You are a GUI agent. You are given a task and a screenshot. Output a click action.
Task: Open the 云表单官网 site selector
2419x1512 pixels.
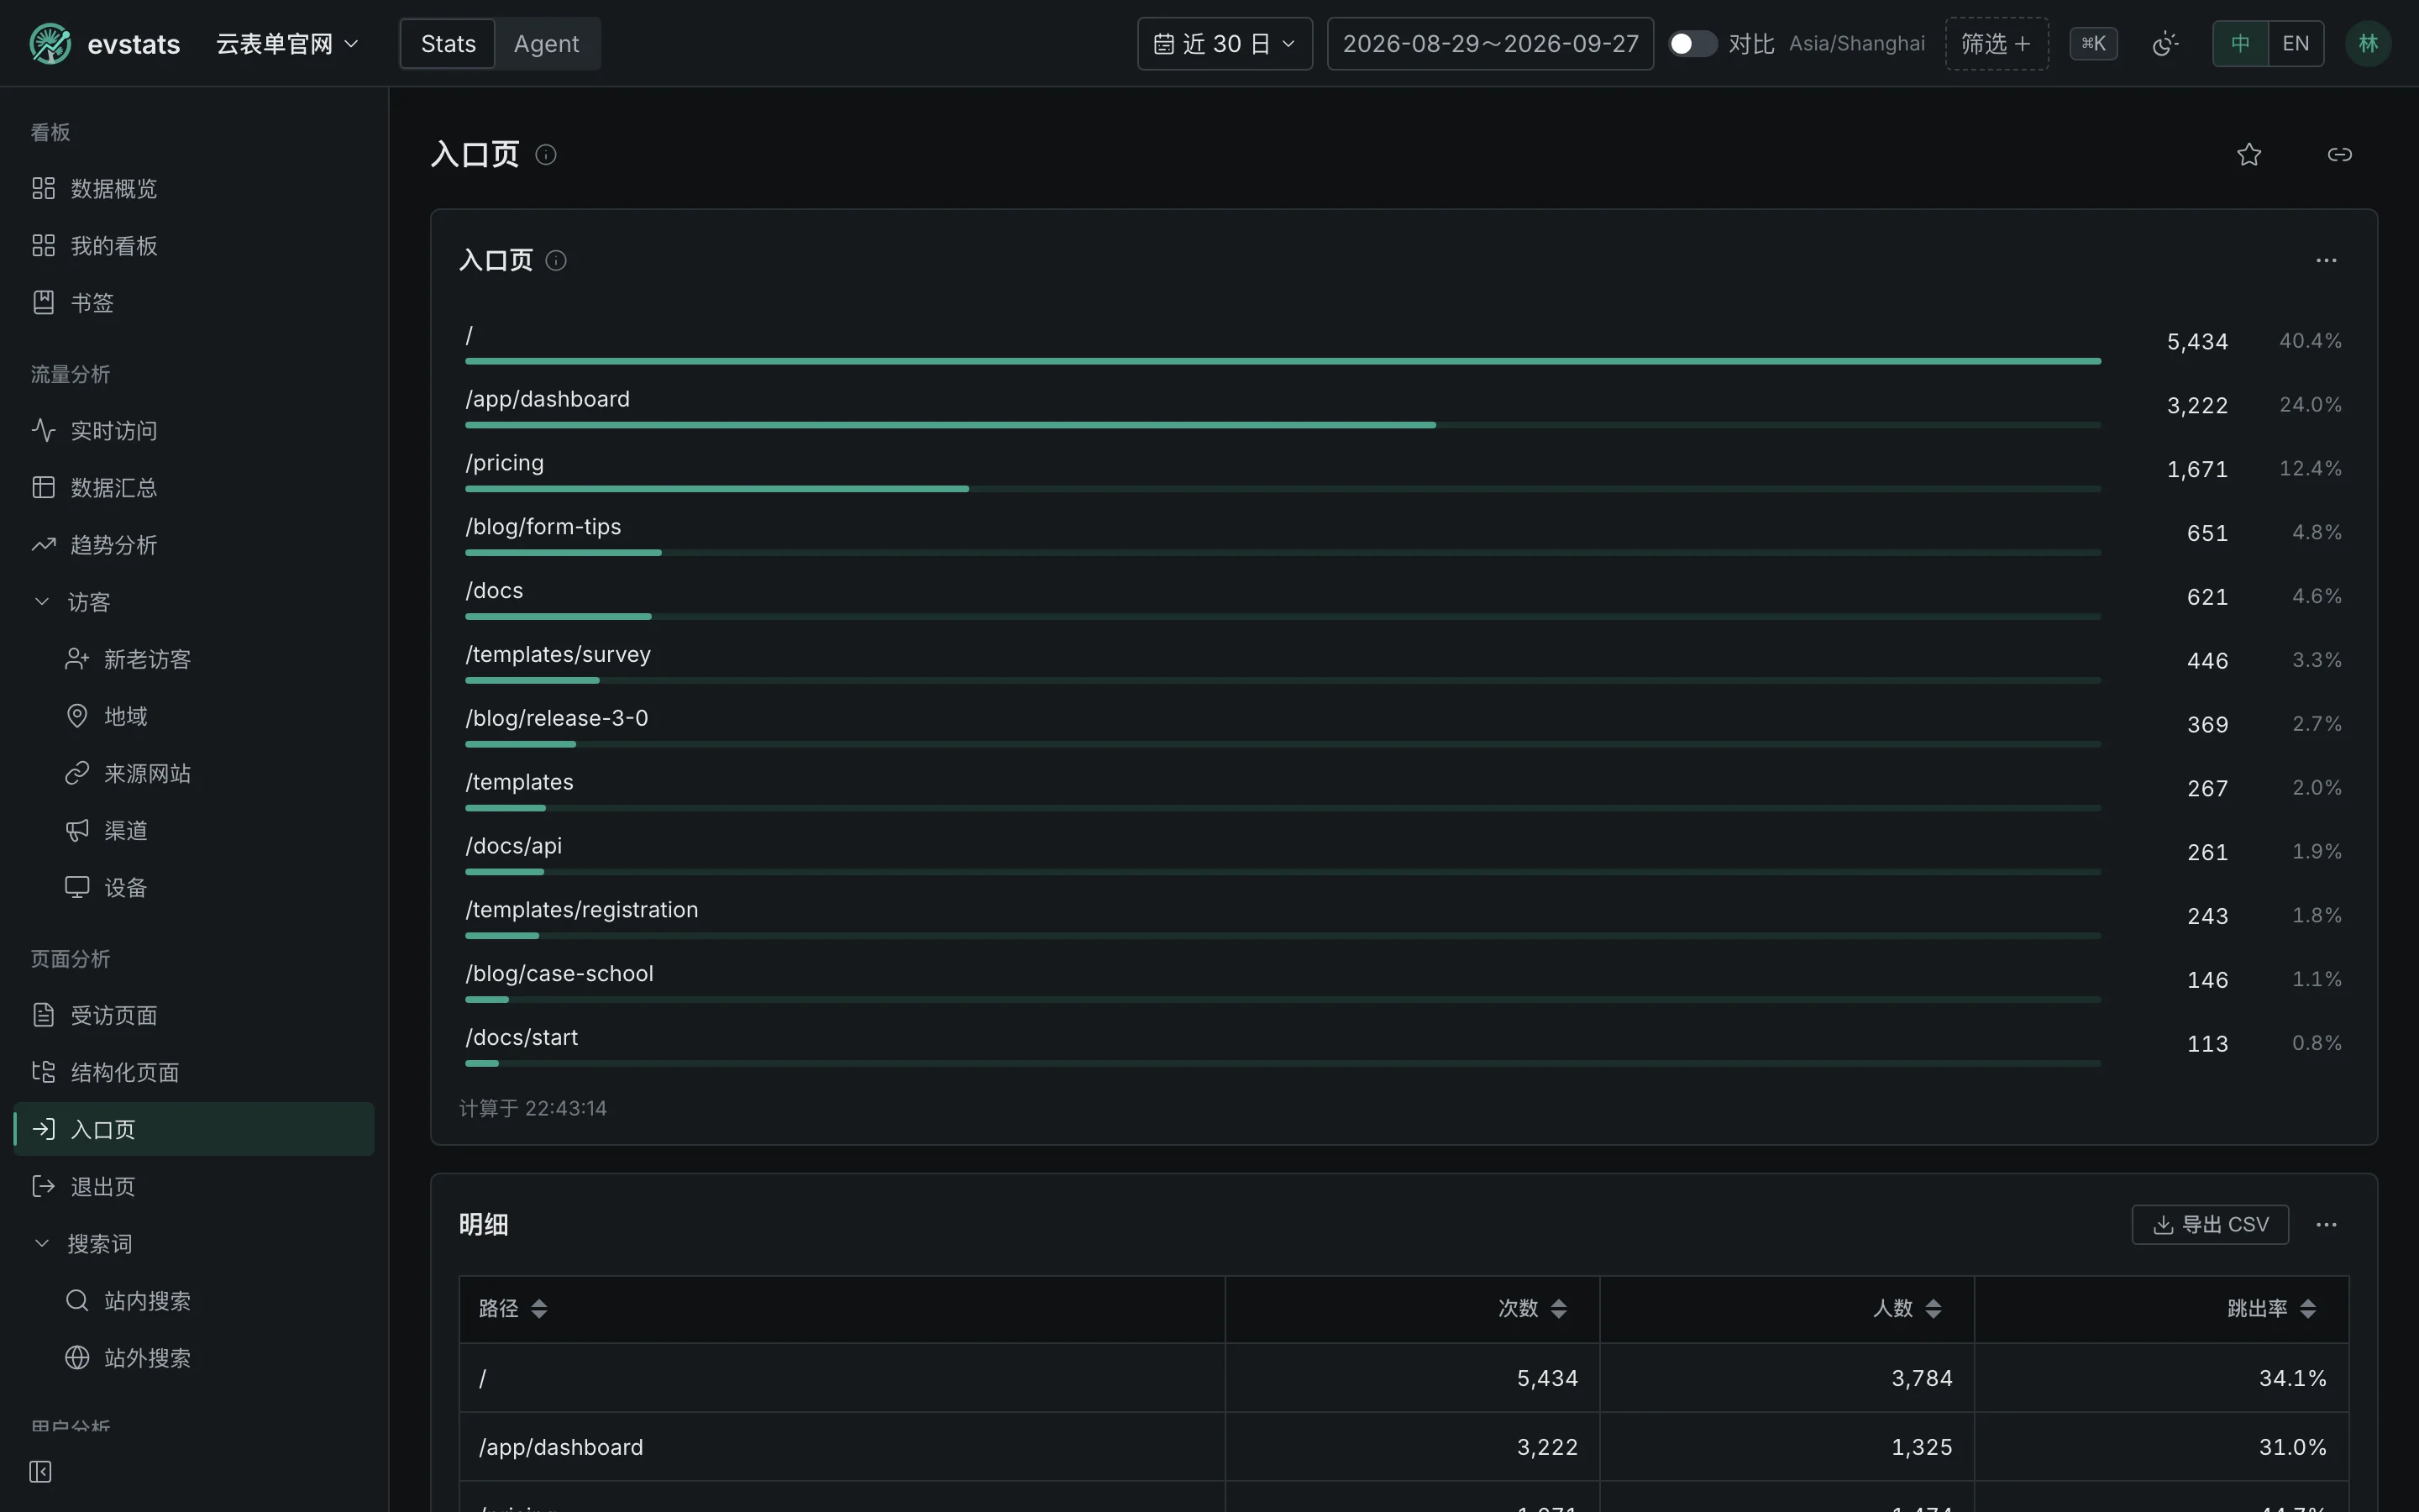point(287,44)
